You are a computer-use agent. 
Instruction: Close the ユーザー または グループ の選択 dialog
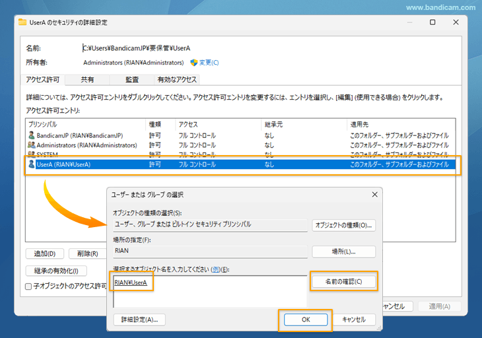coord(375,195)
